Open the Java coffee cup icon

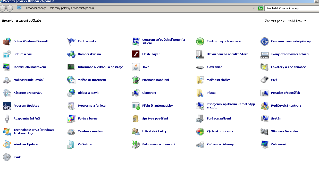click(x=136, y=67)
